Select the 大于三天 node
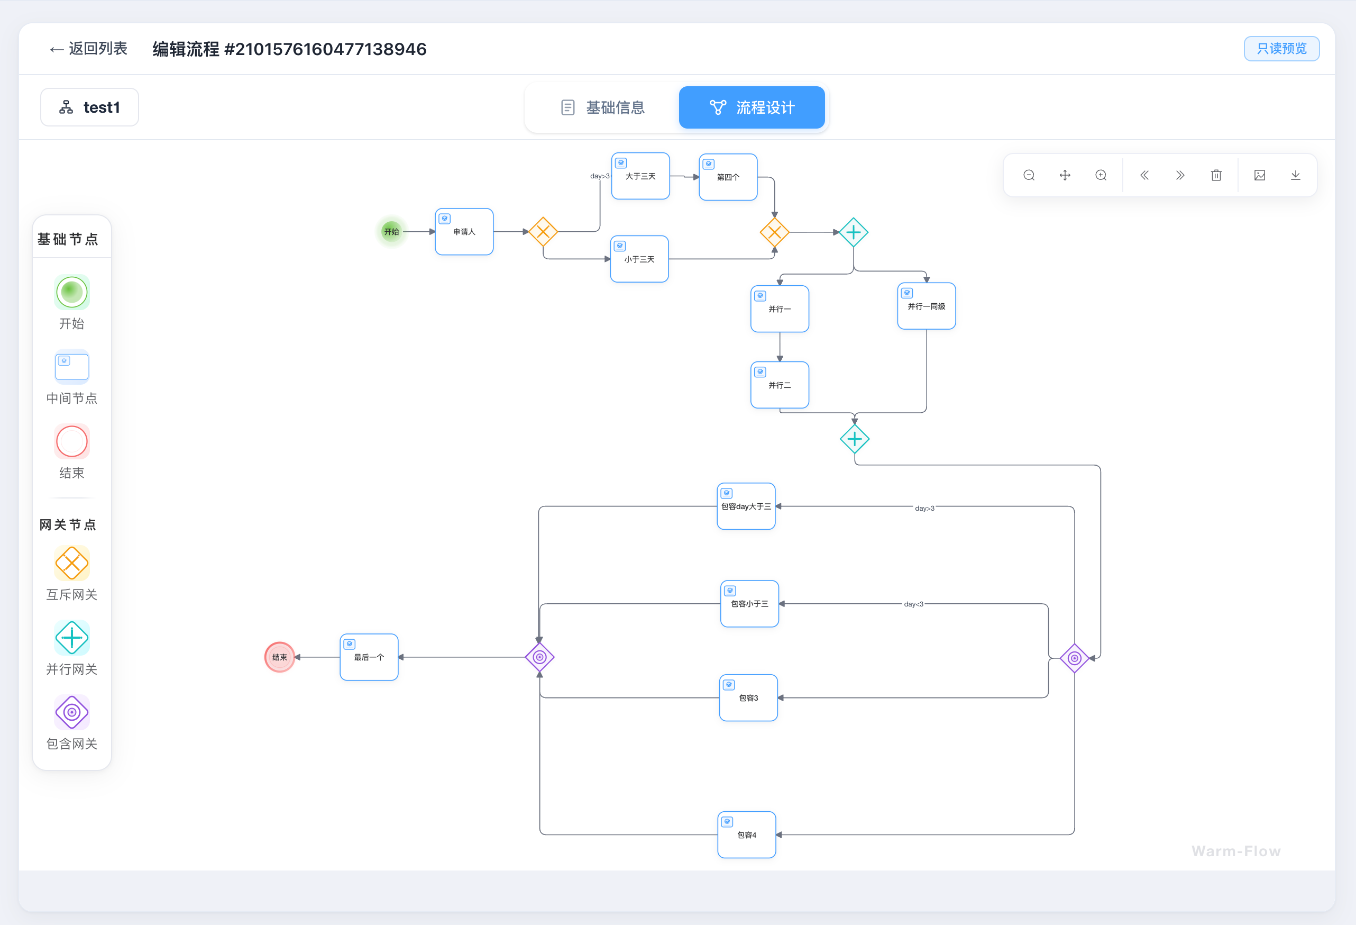The image size is (1356, 925). click(x=640, y=176)
